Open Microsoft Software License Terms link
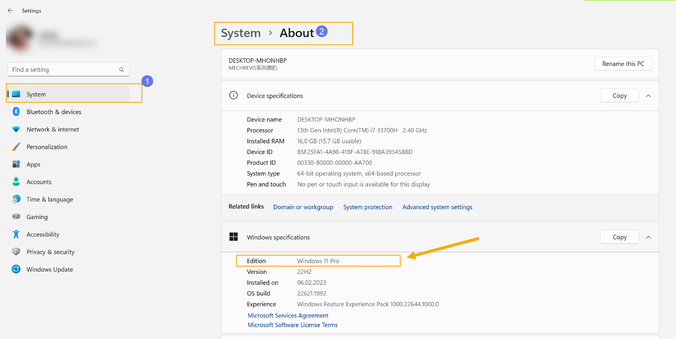Image resolution: width=676 pixels, height=339 pixels. point(292,325)
